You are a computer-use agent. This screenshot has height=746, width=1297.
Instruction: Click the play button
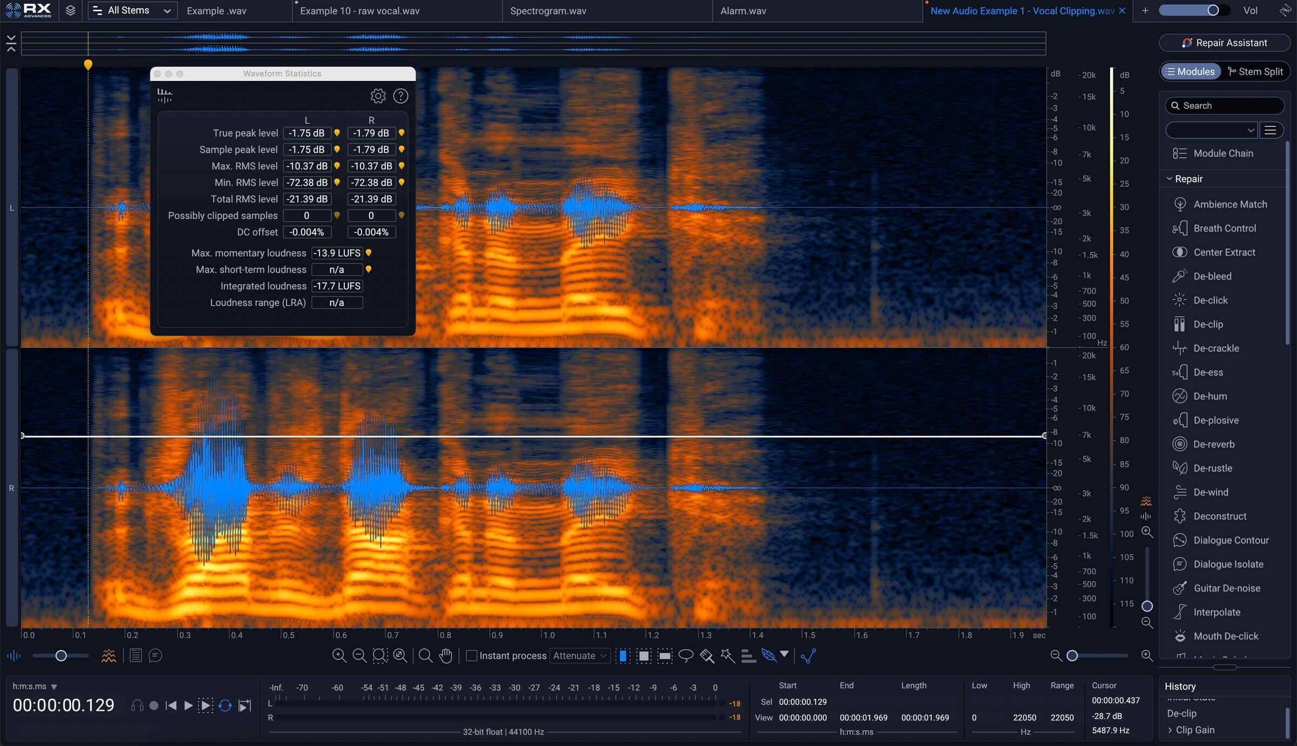tap(188, 705)
